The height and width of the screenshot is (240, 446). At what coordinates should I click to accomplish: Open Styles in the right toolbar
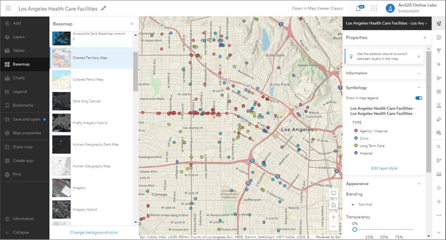(x=439, y=37)
